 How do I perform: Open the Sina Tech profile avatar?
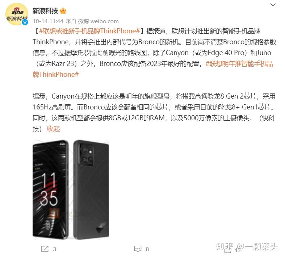click(x=17, y=14)
